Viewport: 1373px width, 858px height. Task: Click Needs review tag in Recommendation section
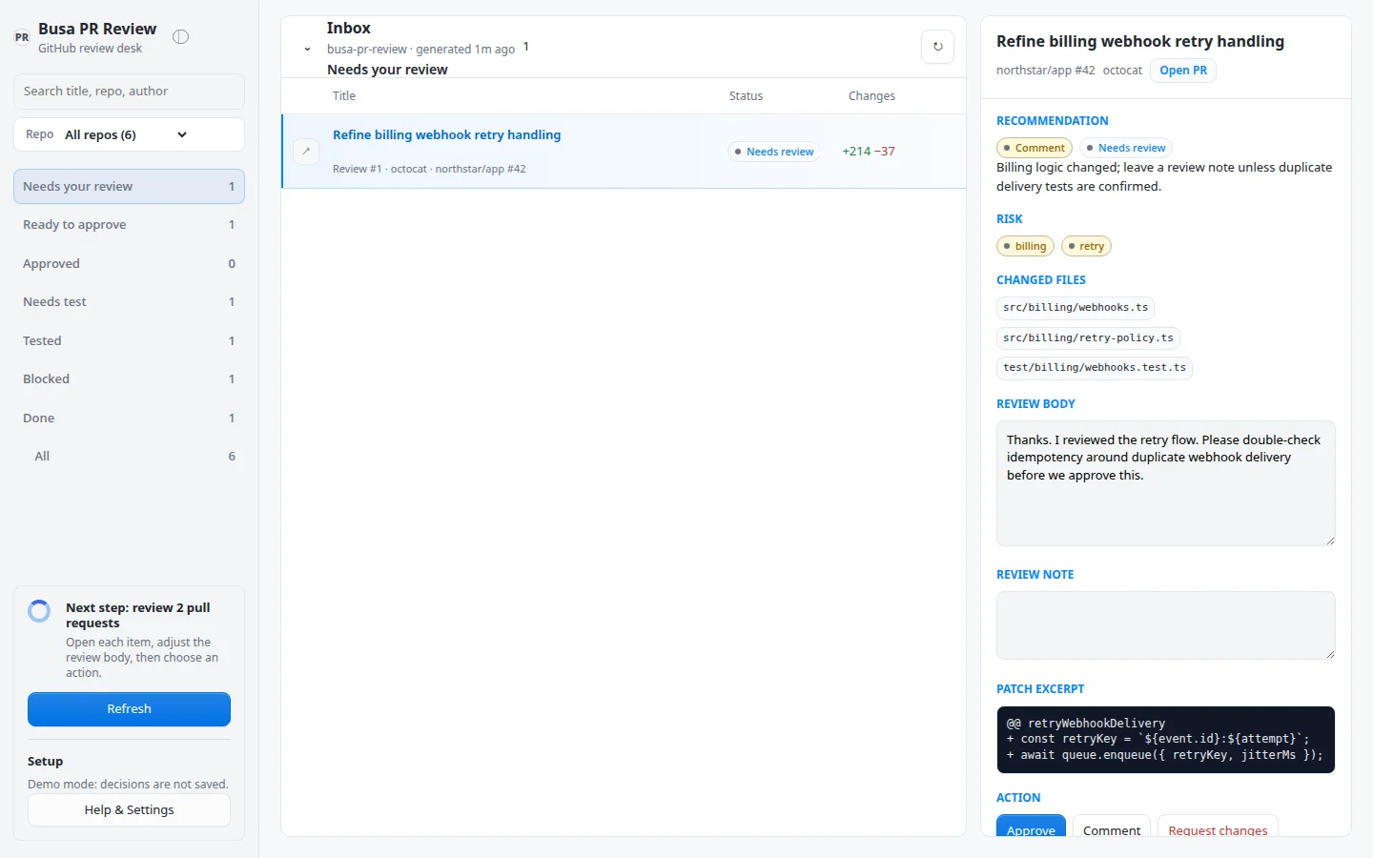click(1126, 148)
